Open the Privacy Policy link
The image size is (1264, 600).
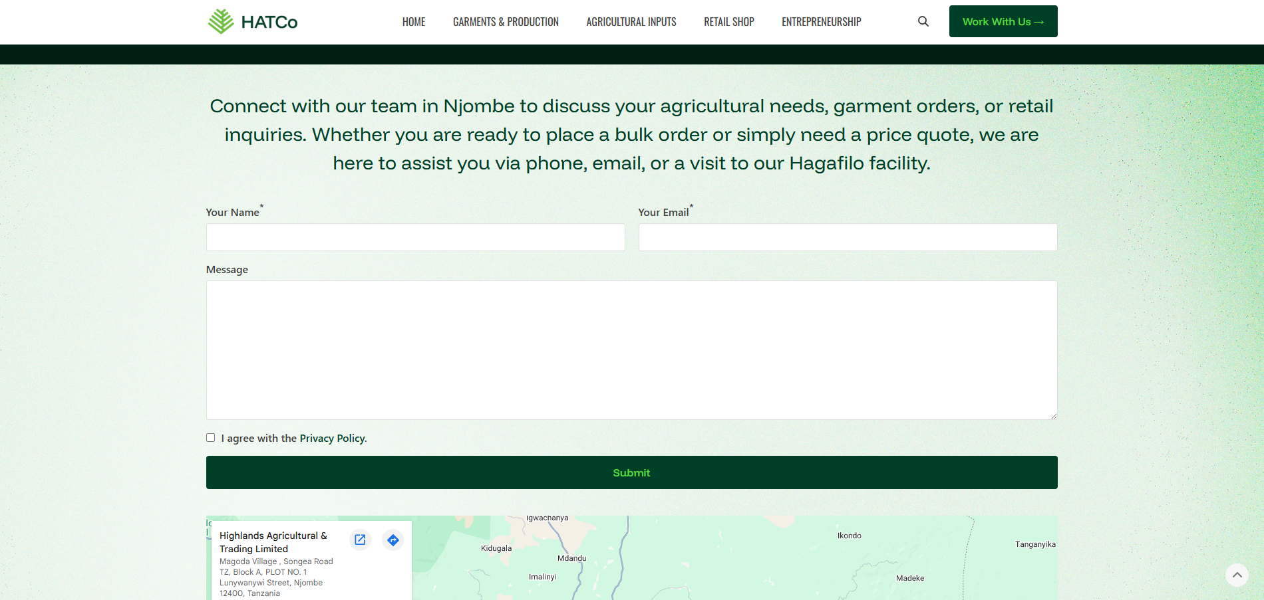point(333,439)
